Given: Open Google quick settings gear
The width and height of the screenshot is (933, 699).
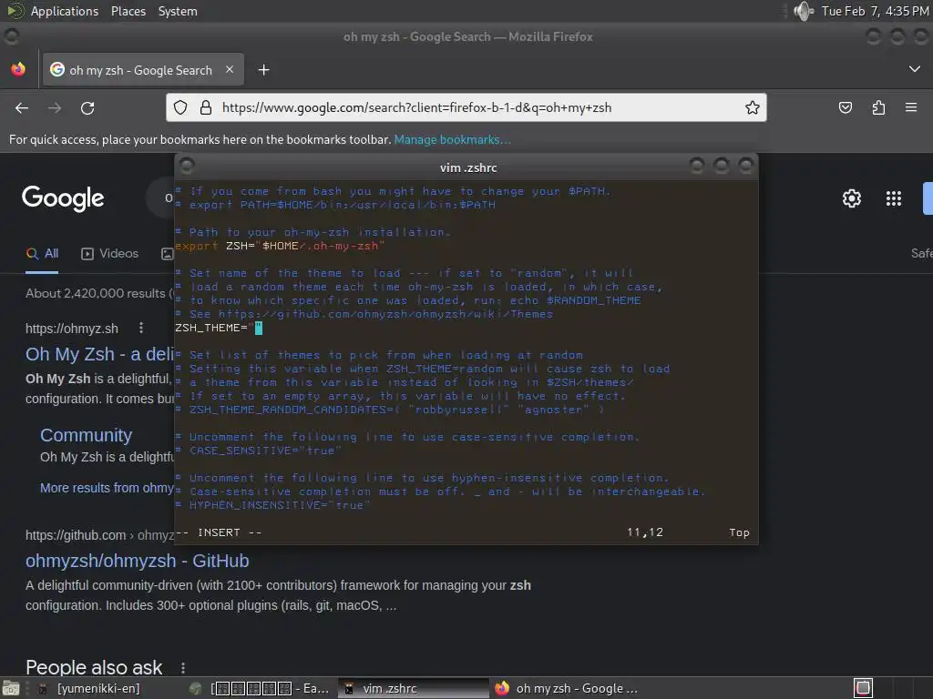Looking at the screenshot, I should pyautogui.click(x=852, y=198).
